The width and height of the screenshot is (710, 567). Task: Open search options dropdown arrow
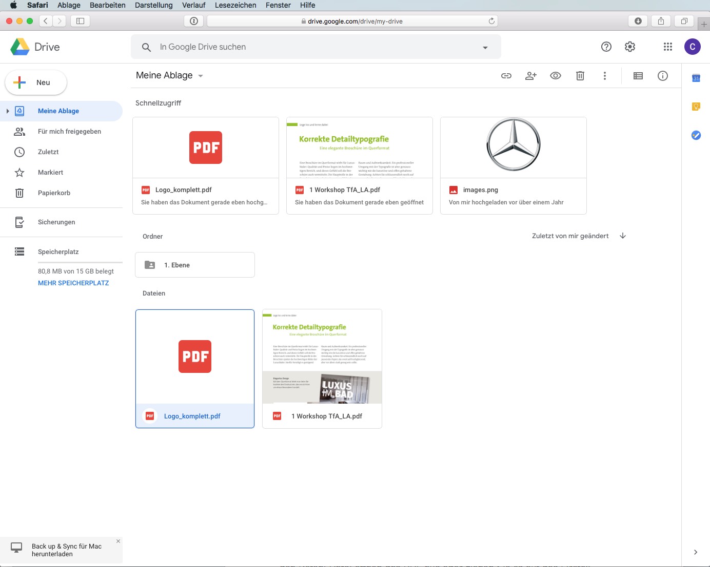[x=485, y=48]
